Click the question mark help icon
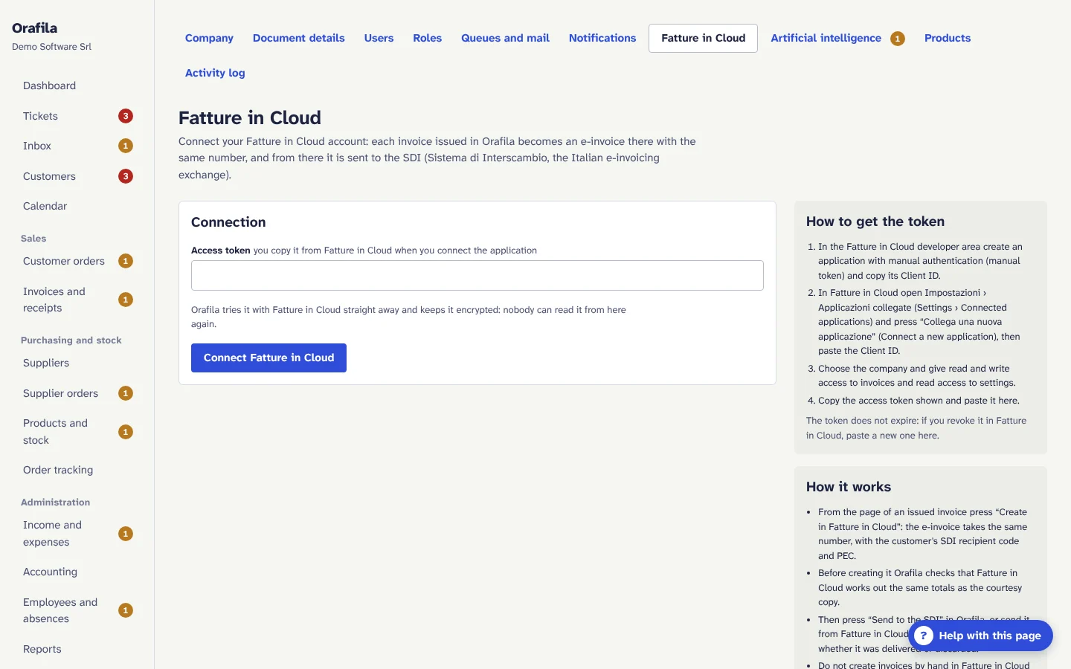1071x669 pixels. coord(923,636)
